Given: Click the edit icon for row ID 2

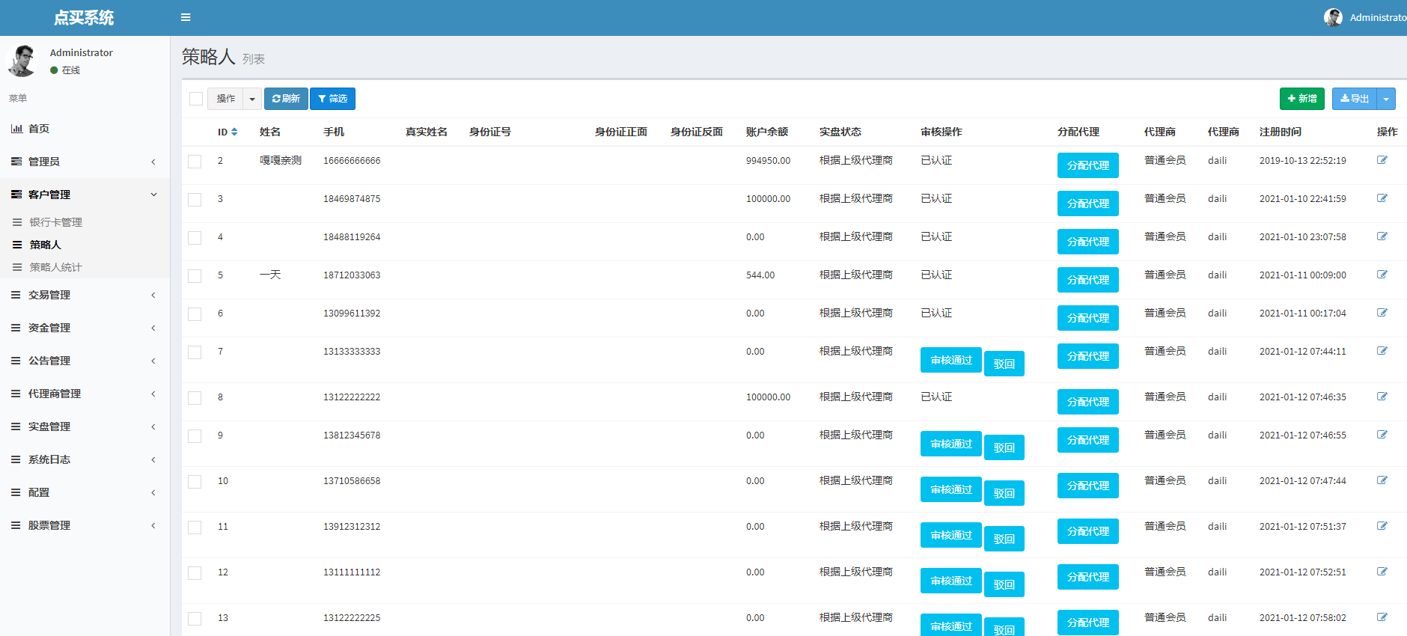Looking at the screenshot, I should (x=1382, y=160).
